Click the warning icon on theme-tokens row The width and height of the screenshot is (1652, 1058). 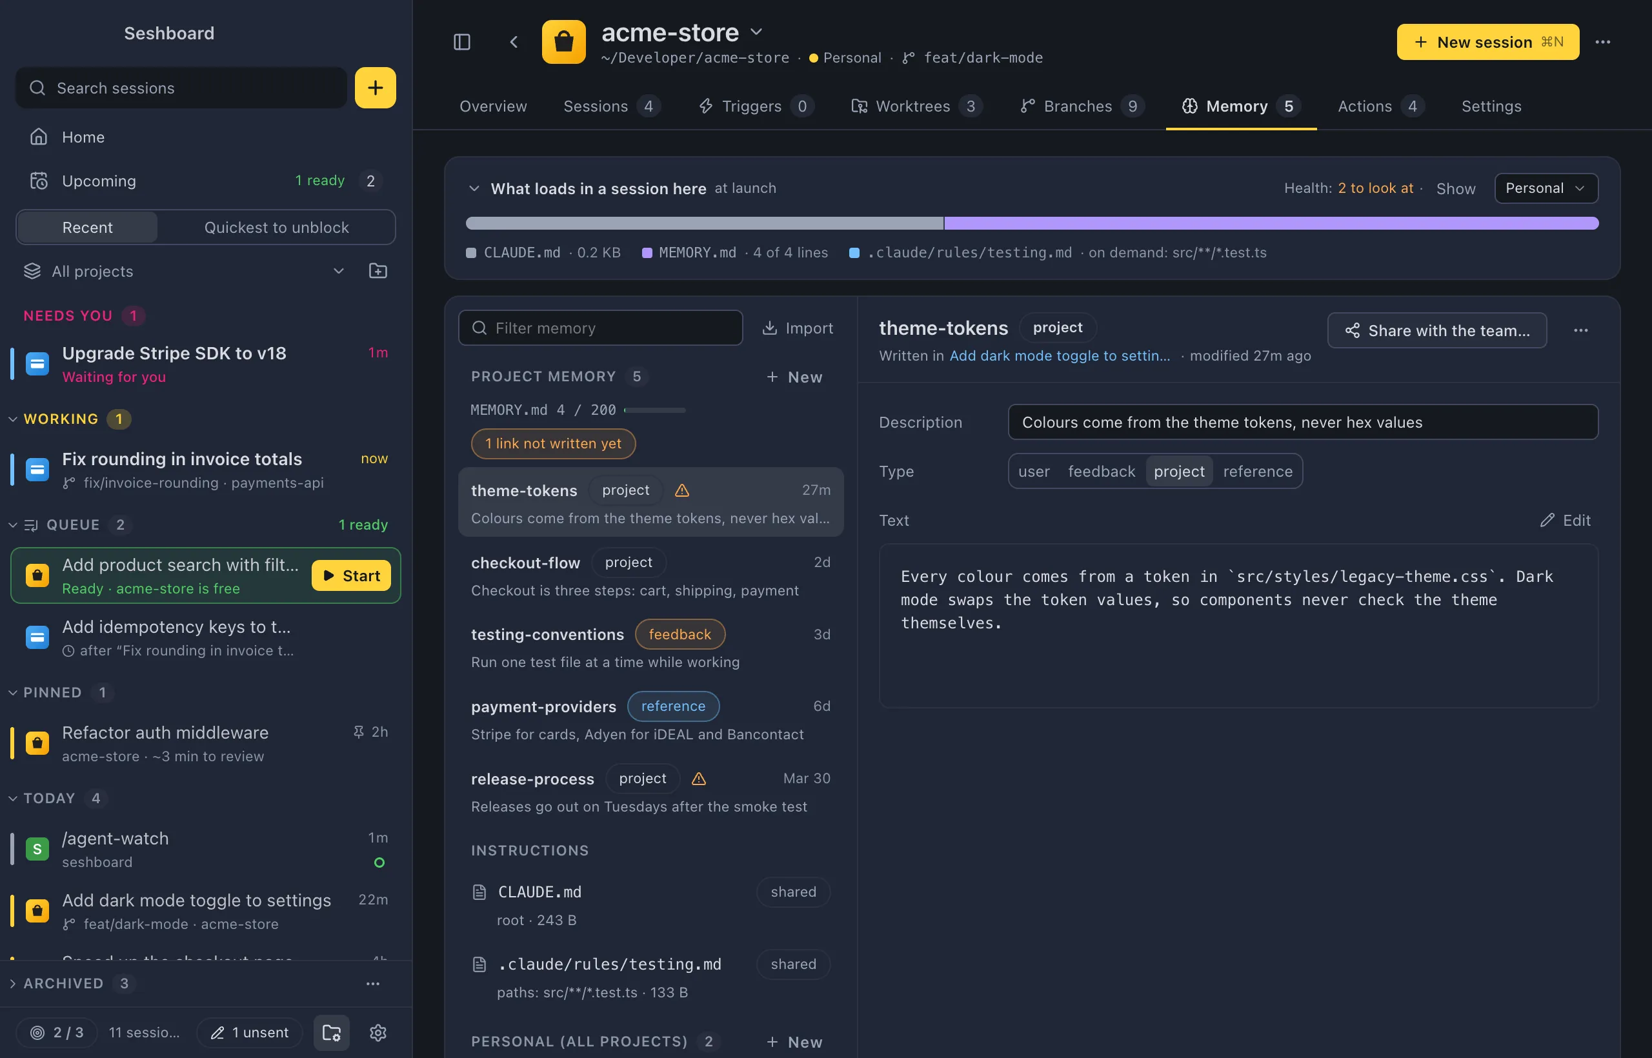tap(681, 490)
